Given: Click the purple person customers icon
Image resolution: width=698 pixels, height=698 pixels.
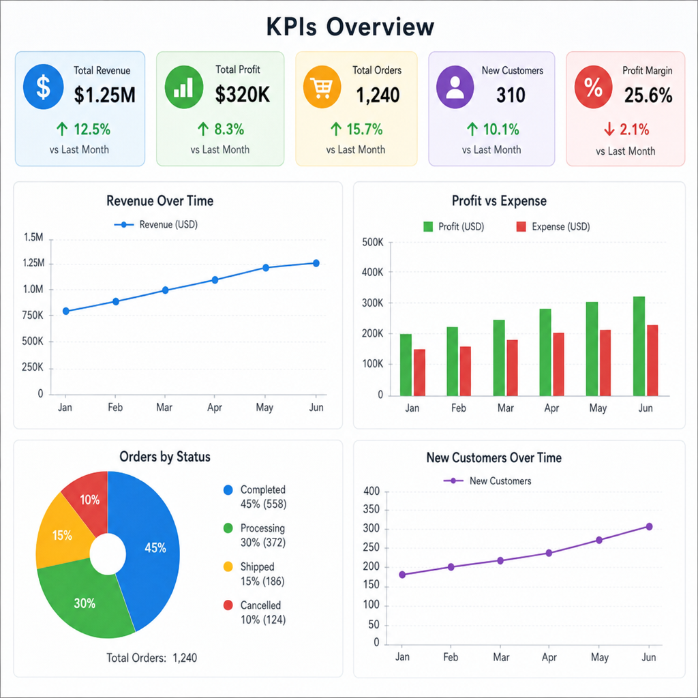Looking at the screenshot, I should (455, 87).
